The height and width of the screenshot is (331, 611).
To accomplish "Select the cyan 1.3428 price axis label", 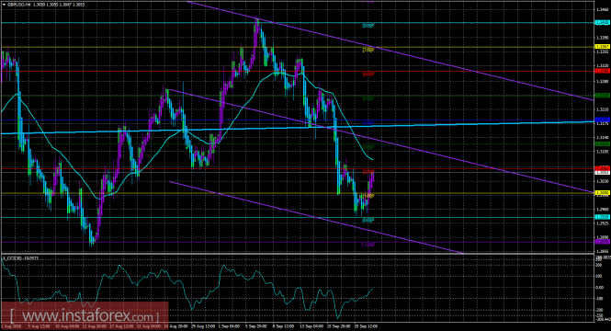I will pos(602,23).
